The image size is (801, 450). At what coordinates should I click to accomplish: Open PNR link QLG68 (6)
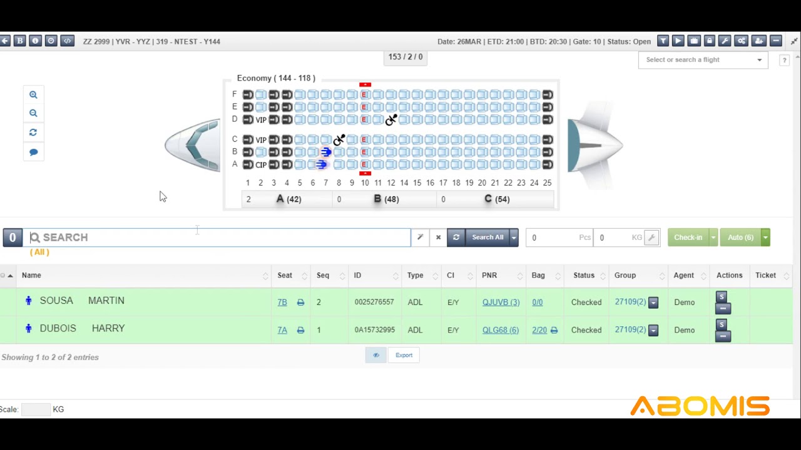tap(500, 330)
